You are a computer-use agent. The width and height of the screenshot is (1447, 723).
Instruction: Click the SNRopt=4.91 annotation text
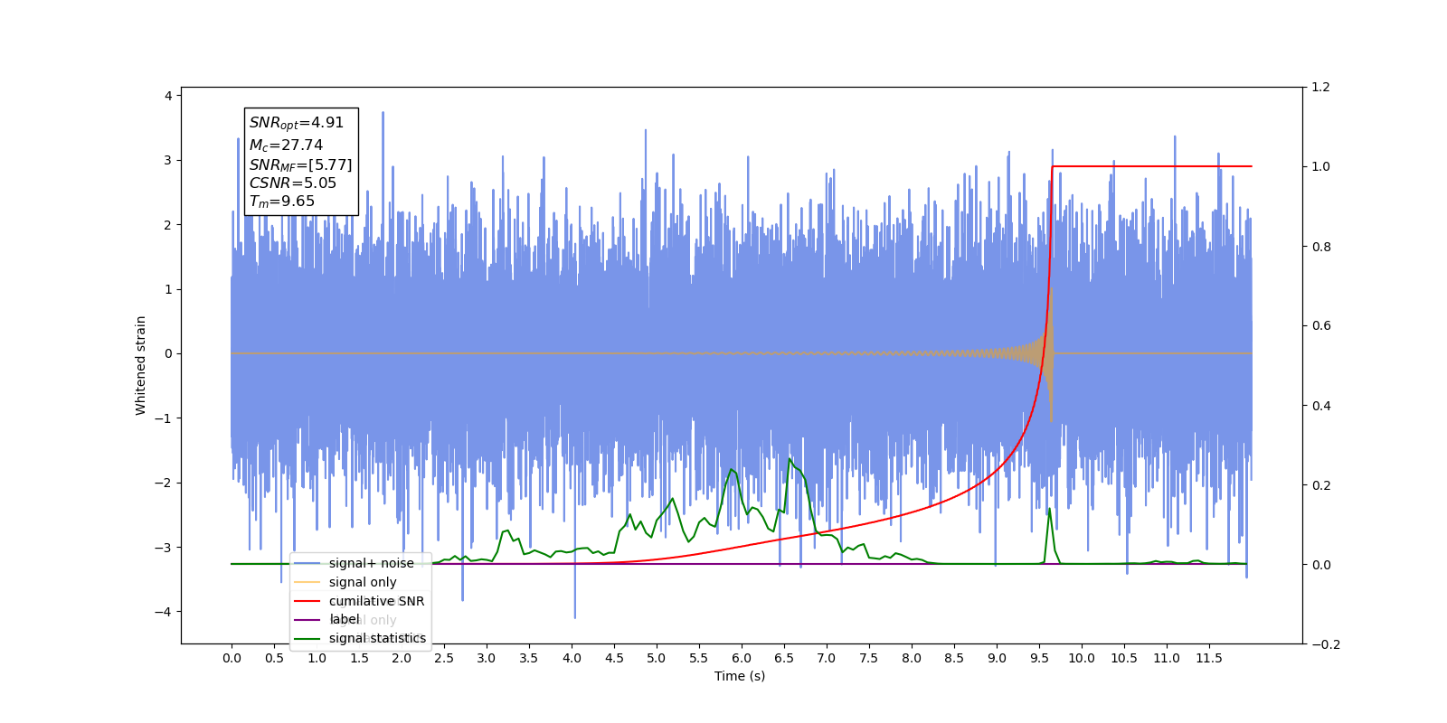[297, 124]
